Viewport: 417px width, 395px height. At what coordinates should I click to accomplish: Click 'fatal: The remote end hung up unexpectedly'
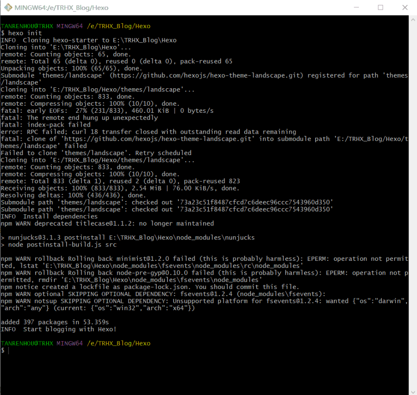click(79, 118)
